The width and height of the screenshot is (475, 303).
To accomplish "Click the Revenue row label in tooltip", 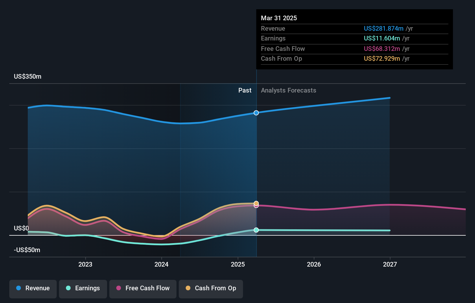I will click(273, 29).
